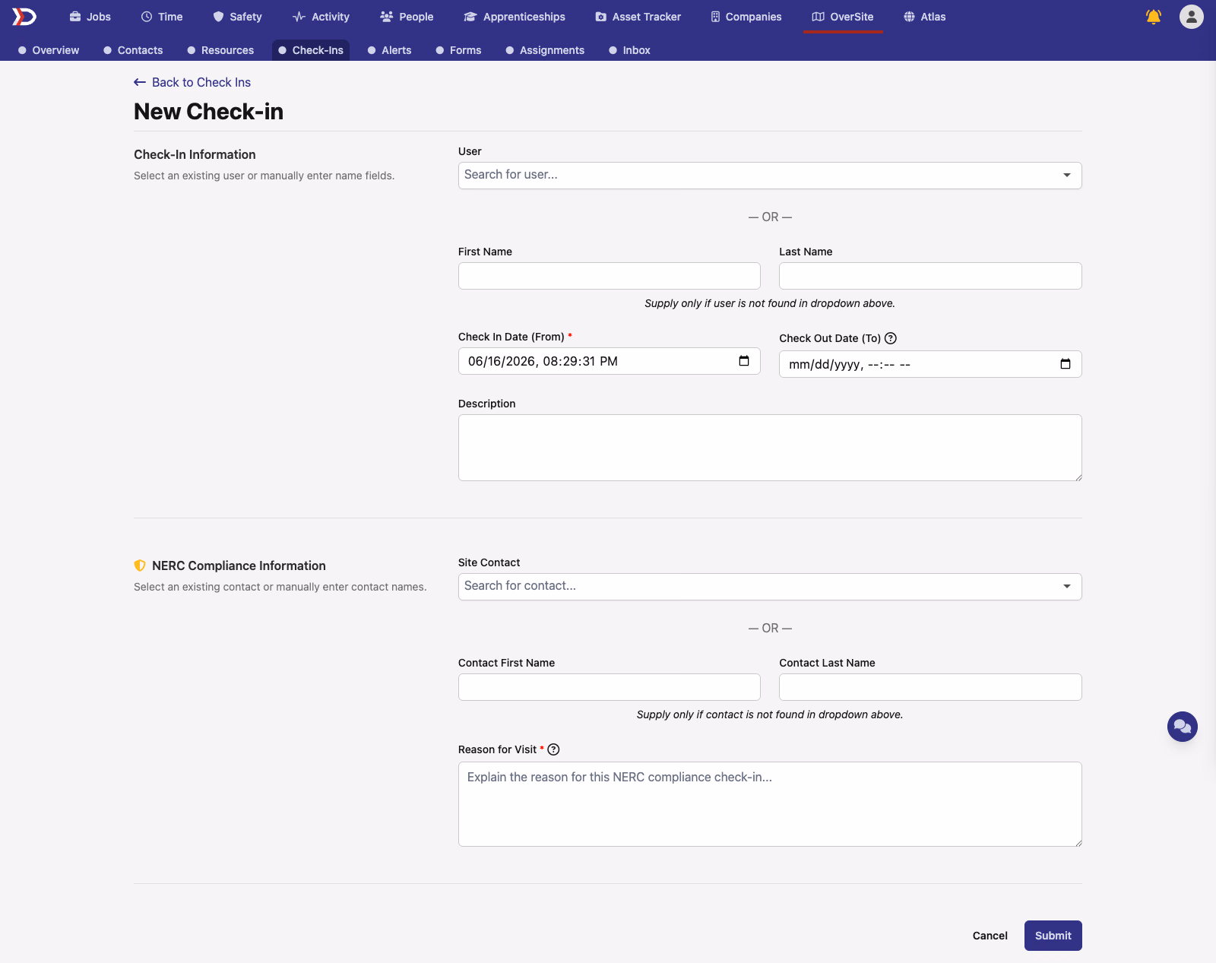1216x963 pixels.
Task: Submit the check-in form
Action: pos(1053,936)
